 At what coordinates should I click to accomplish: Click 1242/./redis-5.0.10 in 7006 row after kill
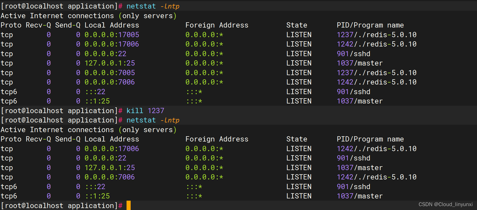[377, 177]
